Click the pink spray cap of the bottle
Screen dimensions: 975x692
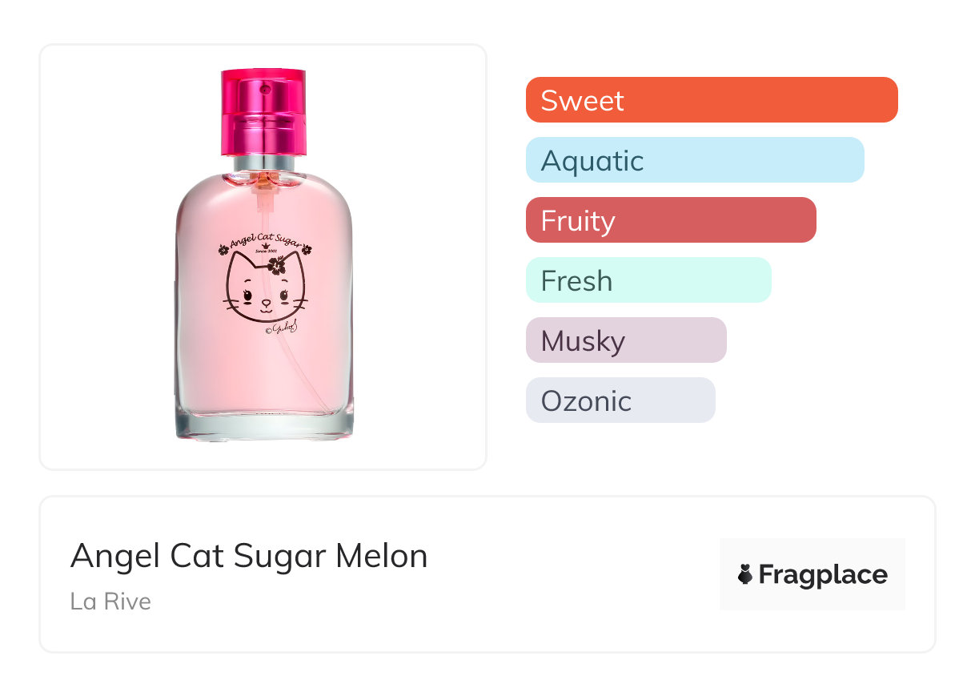(263, 112)
